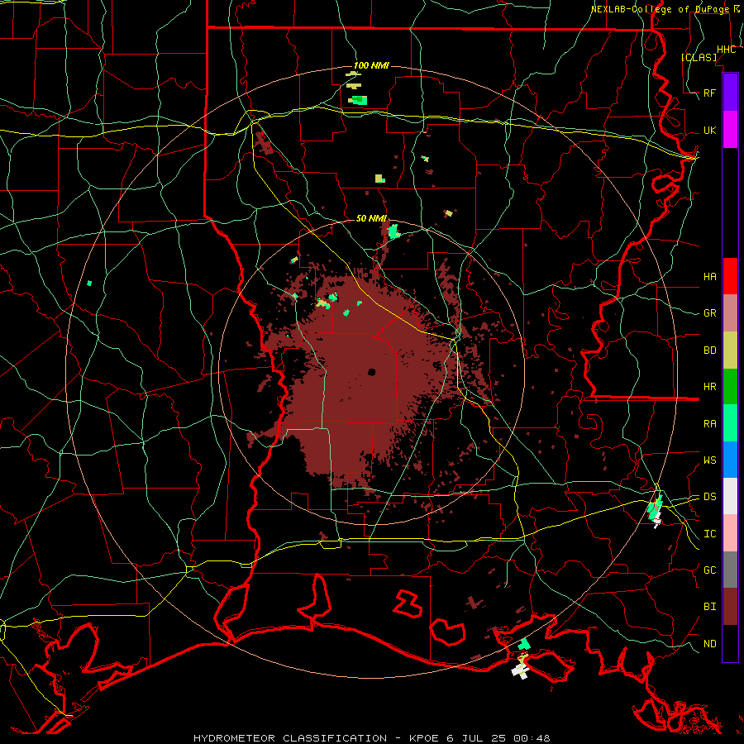Click the HHC product code label
744x744 pixels.
pos(726,50)
